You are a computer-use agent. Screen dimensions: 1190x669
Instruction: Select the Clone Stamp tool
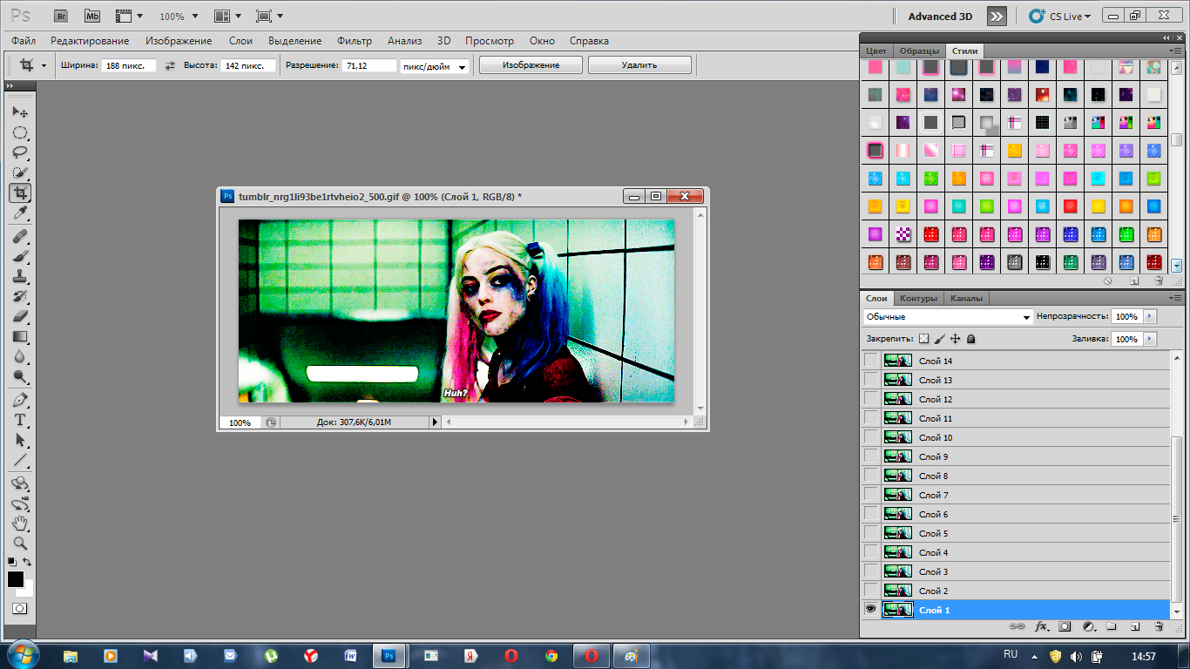click(20, 277)
